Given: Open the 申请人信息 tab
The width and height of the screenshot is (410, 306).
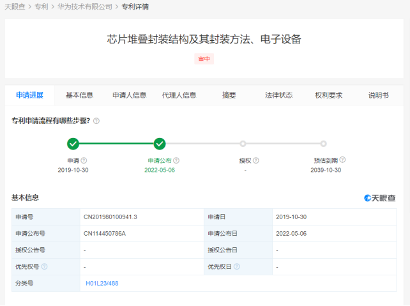Looking at the screenshot, I should tap(129, 95).
